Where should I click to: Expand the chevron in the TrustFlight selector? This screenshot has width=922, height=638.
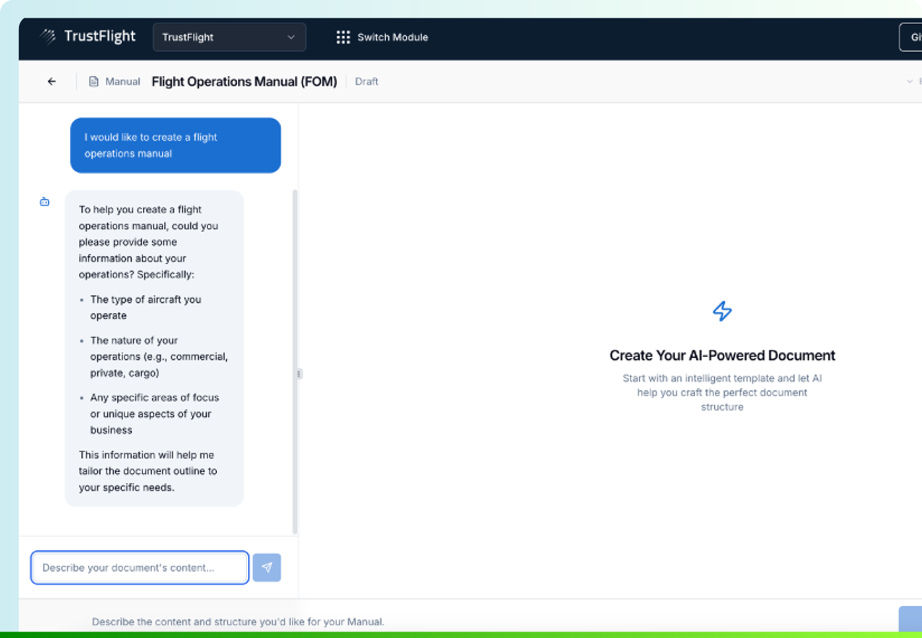[291, 37]
